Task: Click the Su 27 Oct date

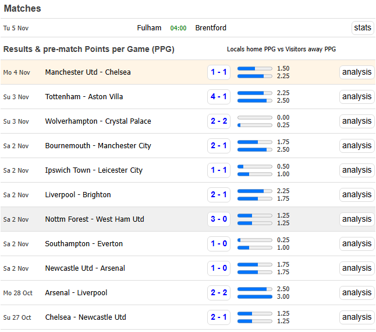Action: [x=17, y=317]
